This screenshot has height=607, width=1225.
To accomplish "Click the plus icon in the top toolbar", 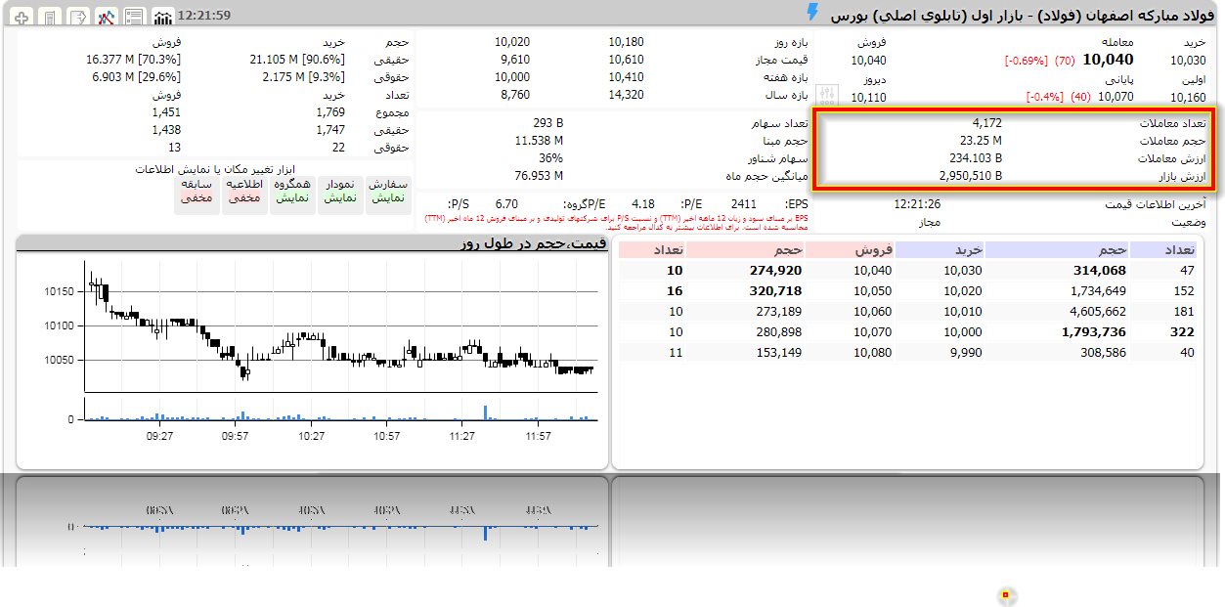I will (x=22, y=17).
